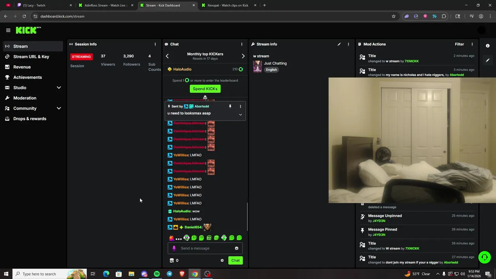Open Achievements page
Screen dimensions: 496x279
click(33, 77)
